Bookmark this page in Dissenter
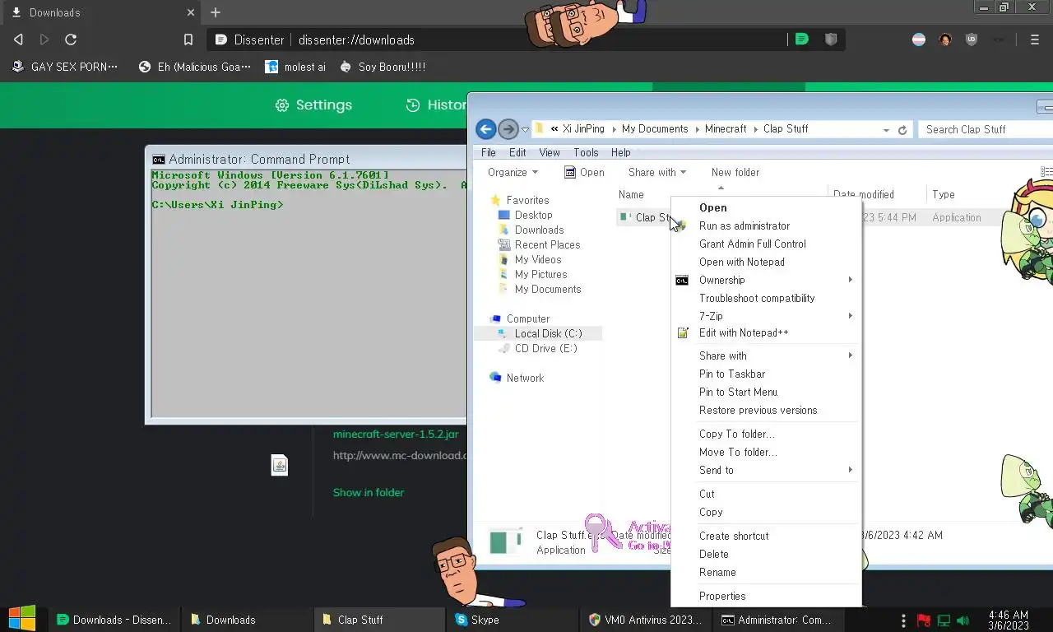The image size is (1053, 632). coord(188,39)
